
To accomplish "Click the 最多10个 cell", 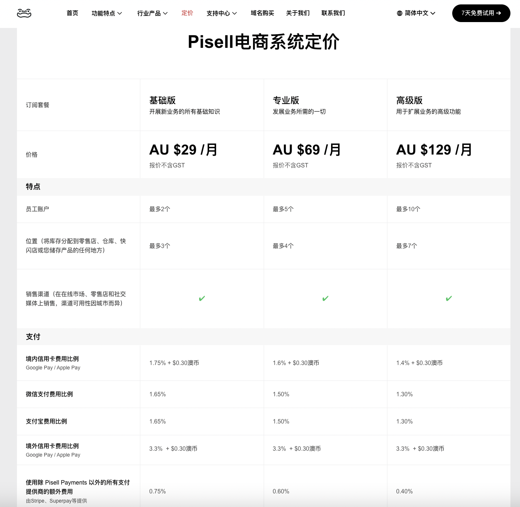I will pyautogui.click(x=408, y=209).
